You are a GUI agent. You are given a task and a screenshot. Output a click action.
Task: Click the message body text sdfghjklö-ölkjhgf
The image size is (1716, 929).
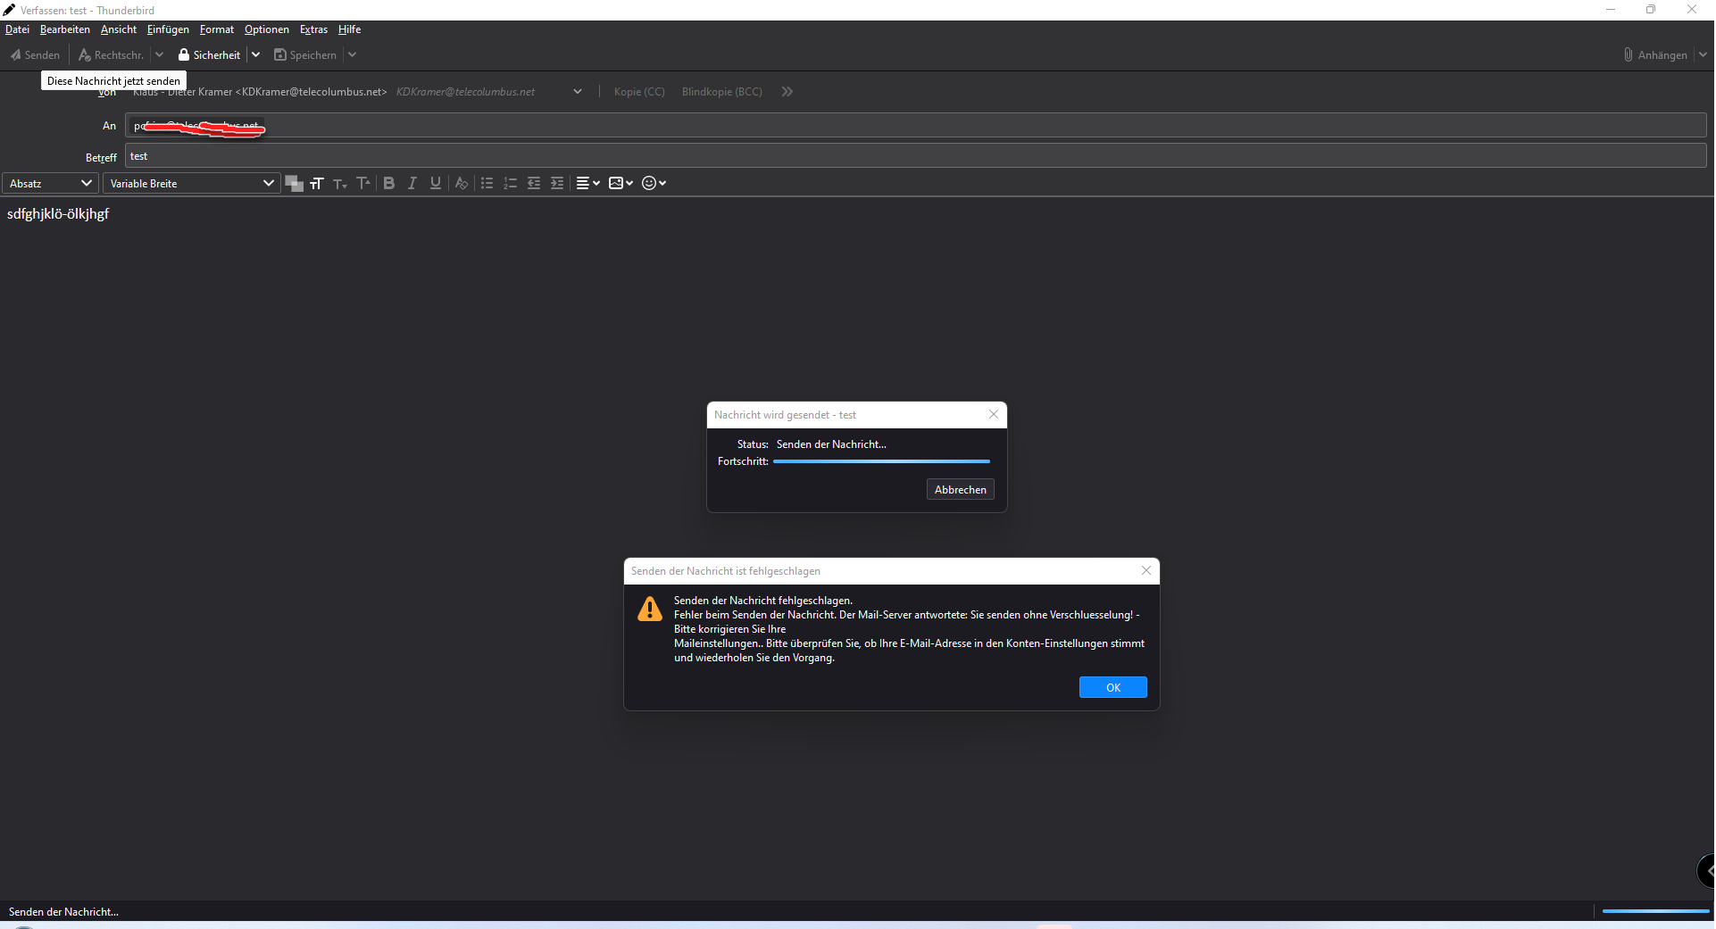coord(58,214)
